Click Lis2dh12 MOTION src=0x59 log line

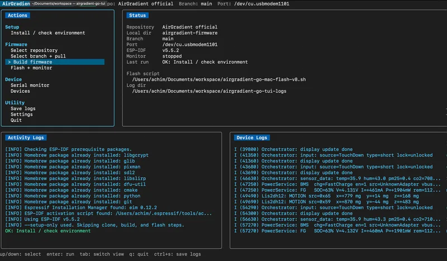click(326, 202)
